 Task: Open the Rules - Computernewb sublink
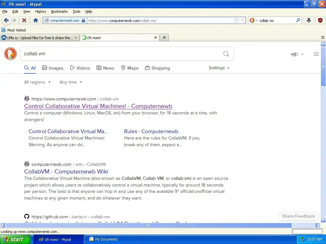coord(151,131)
